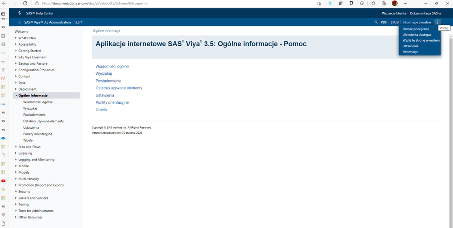This screenshot has width=453, height=228.
Task: Open the Extensions puzzle-piece icon
Action: [x=362, y=3]
